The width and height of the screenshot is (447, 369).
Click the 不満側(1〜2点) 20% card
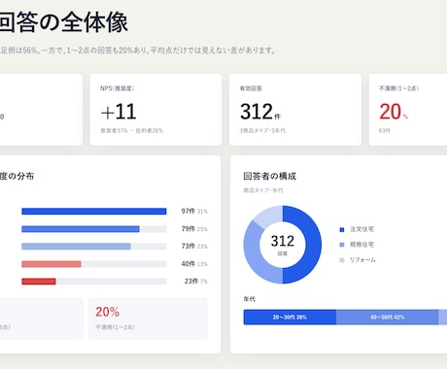coord(408,110)
